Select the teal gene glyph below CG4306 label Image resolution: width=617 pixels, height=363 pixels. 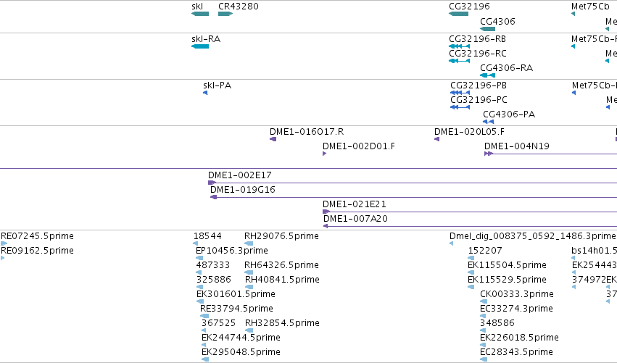pos(487,29)
